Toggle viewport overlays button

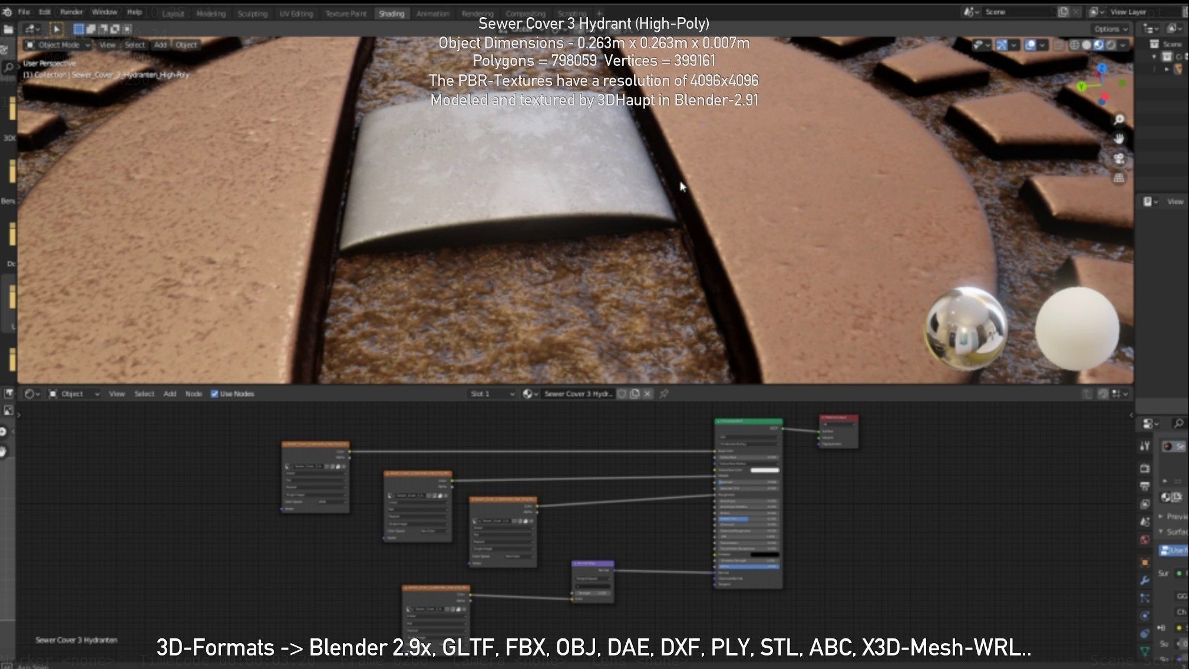click(x=1031, y=45)
